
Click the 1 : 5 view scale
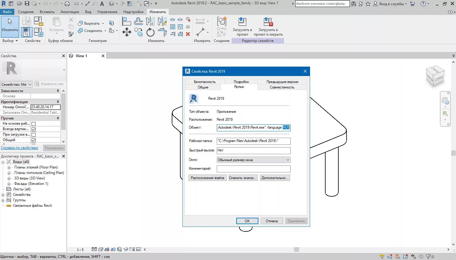(x=80, y=250)
